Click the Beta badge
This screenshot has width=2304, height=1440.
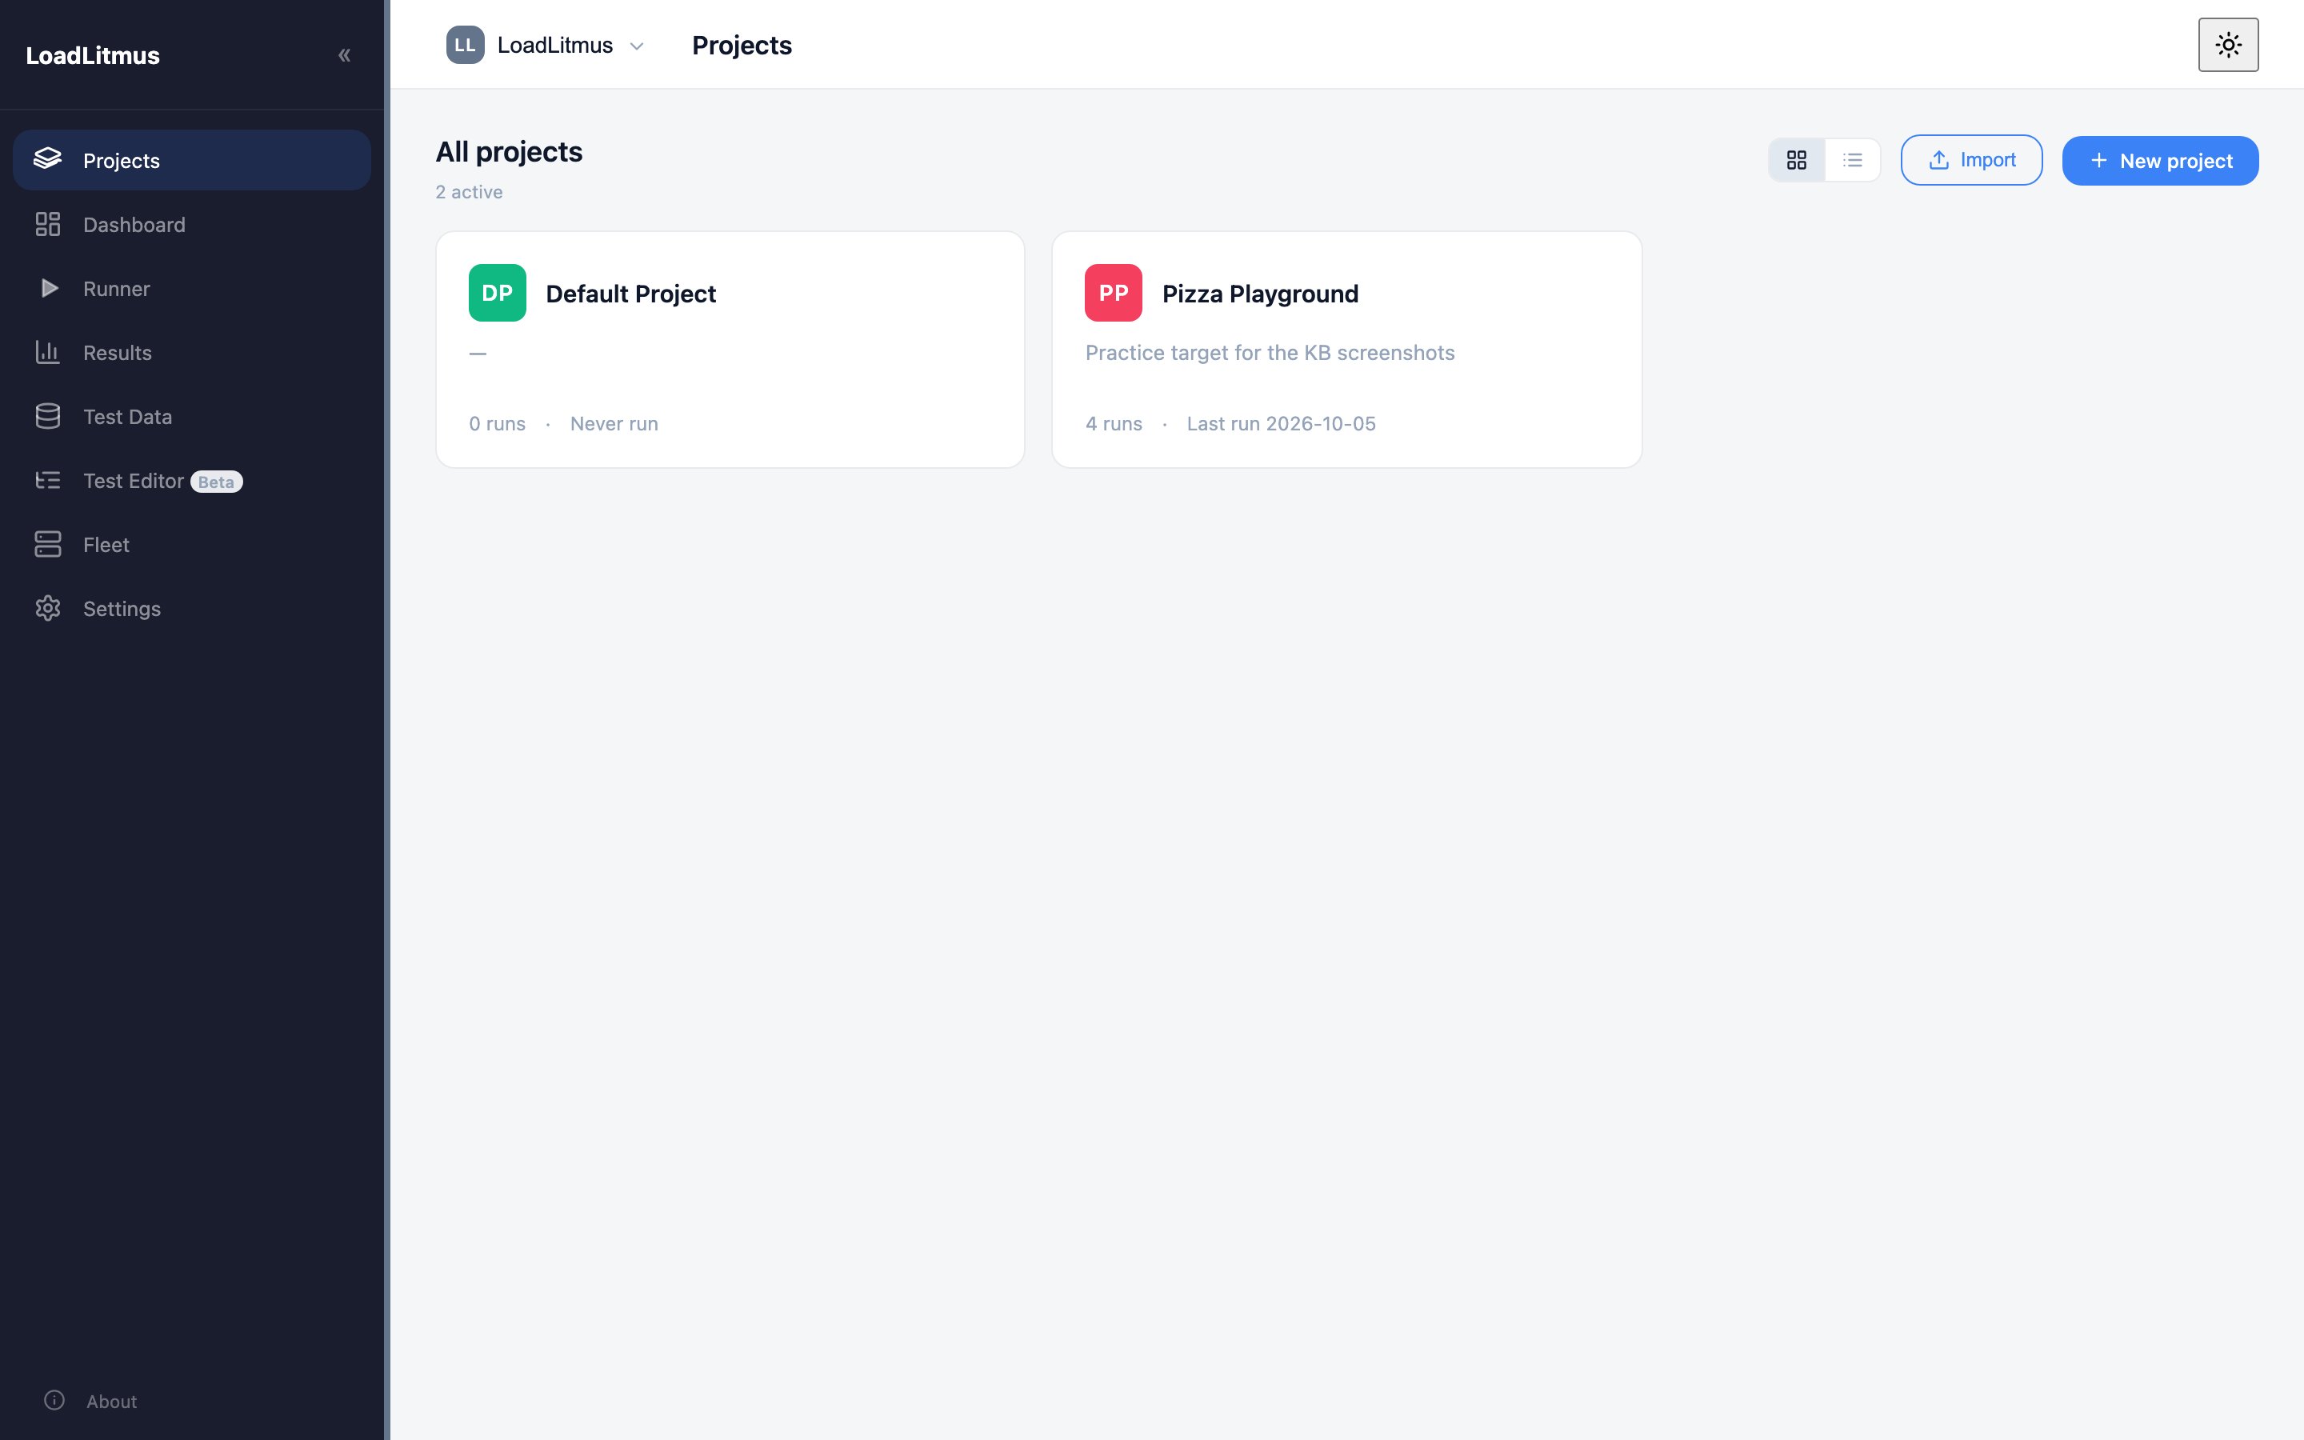(216, 482)
